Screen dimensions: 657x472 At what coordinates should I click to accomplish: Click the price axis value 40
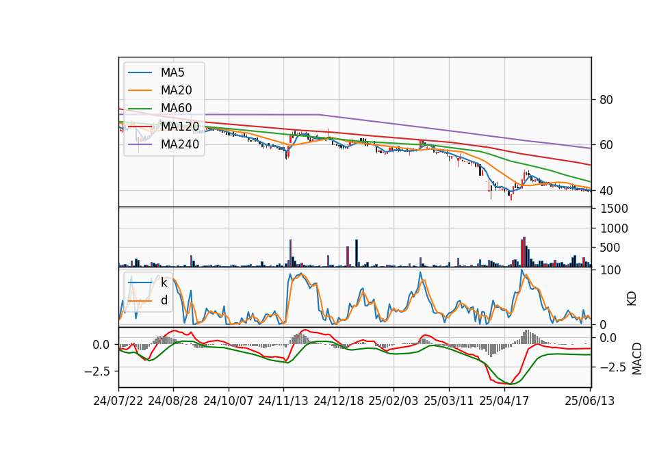pyautogui.click(x=606, y=191)
